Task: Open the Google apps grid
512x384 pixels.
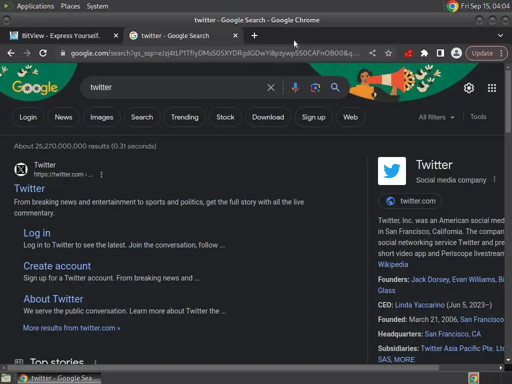Action: (492, 88)
